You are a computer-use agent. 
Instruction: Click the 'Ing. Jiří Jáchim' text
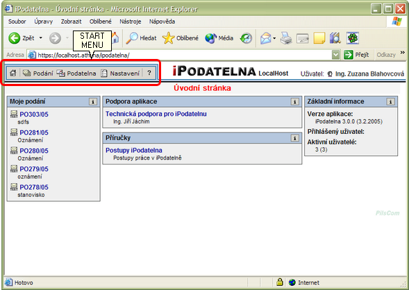pos(131,121)
